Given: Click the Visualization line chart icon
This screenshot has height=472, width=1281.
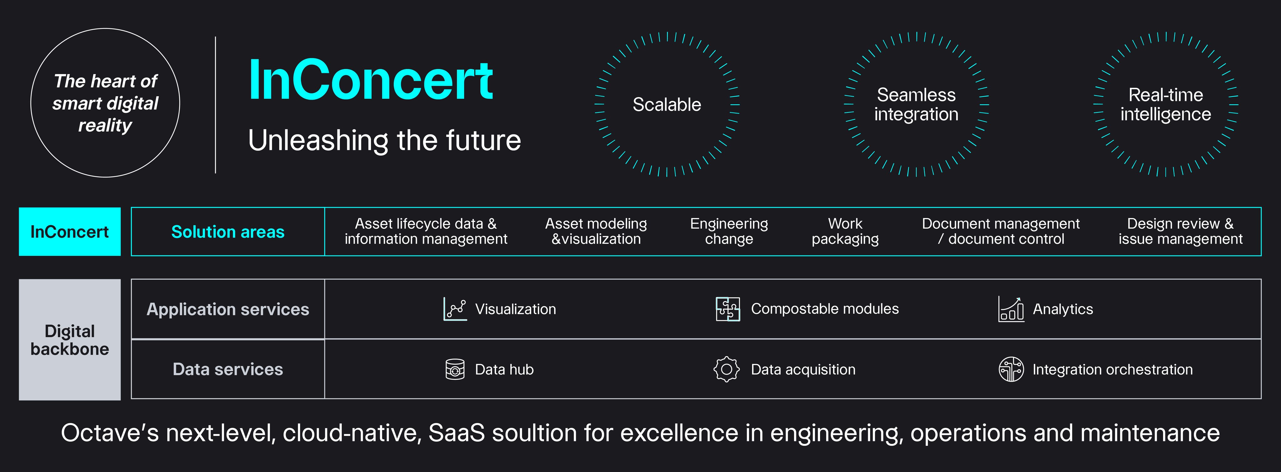Looking at the screenshot, I should [455, 309].
